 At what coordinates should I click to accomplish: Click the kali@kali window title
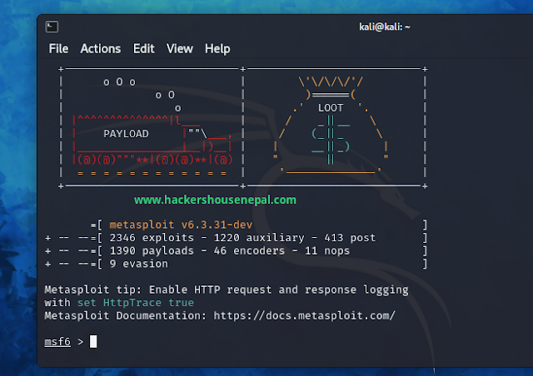click(385, 27)
